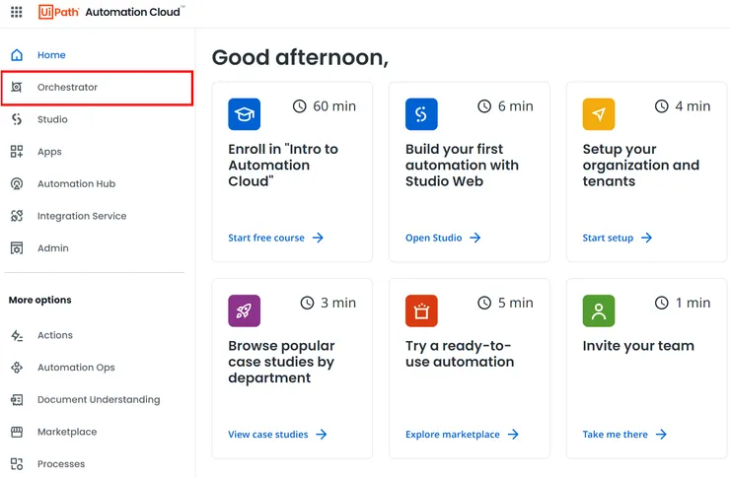Click the Studio sidebar icon
The width and height of the screenshot is (730, 478).
[17, 119]
